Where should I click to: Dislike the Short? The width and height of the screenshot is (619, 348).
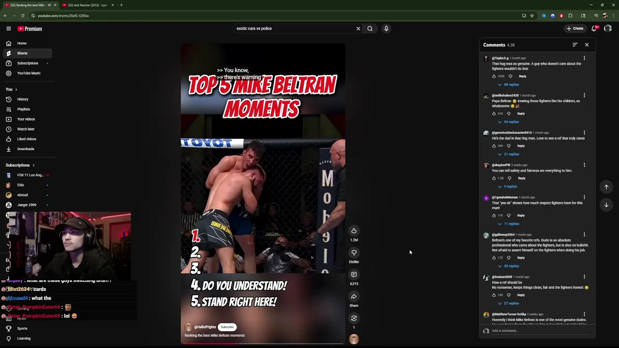point(354,252)
